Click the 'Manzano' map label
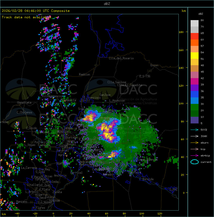Screen dimensions: 214x217 point(22,202)
